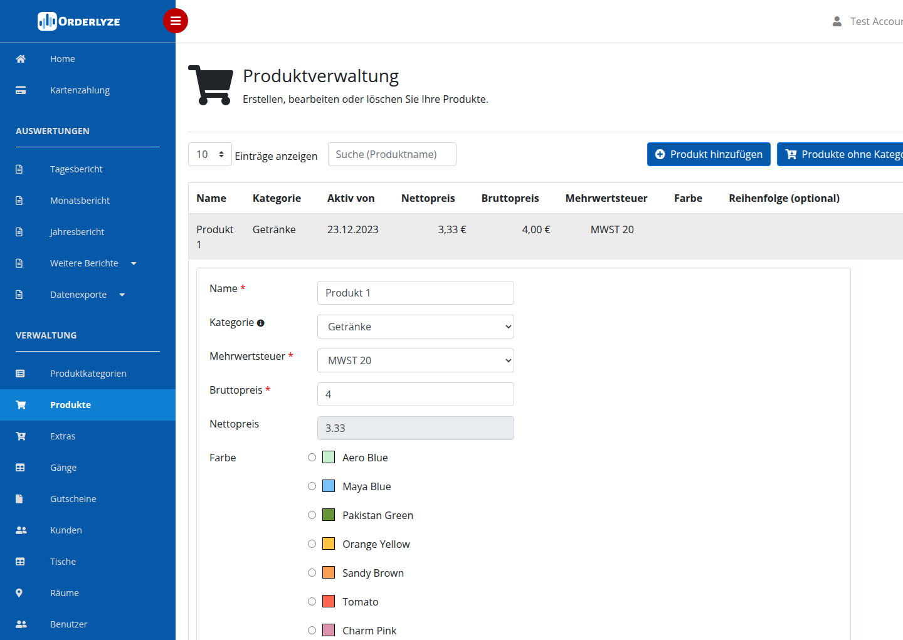Select the Sandy Brown radio button
Viewport: 903px width, 640px height.
click(312, 573)
